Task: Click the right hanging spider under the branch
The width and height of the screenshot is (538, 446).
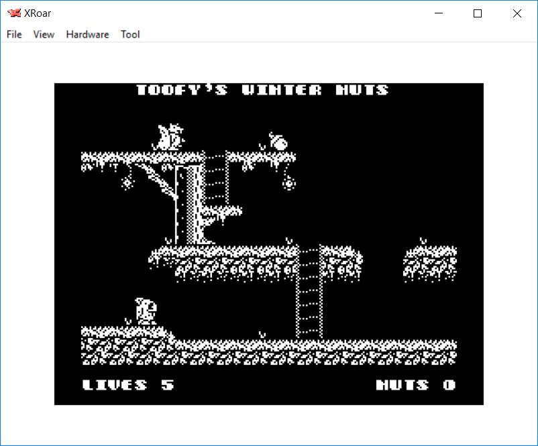Action: pos(288,182)
